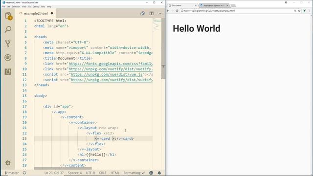The image size is (313, 176).
Task: Open the View menu
Action: (x=24, y=6)
